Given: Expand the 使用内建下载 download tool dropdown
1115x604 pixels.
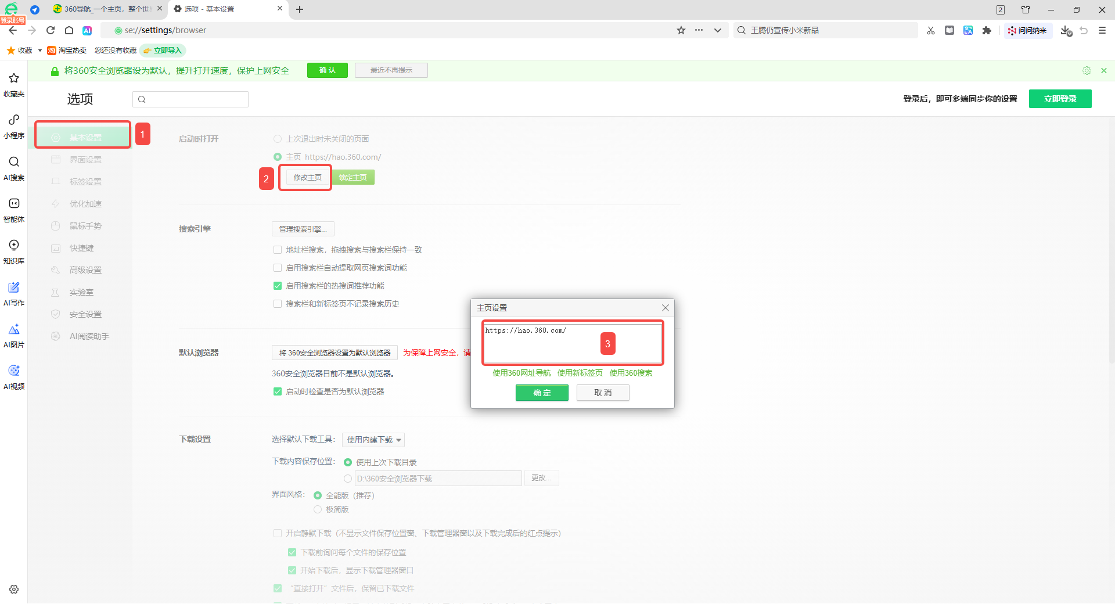Looking at the screenshot, I should click(373, 440).
